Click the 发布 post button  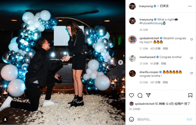tap(189, 119)
